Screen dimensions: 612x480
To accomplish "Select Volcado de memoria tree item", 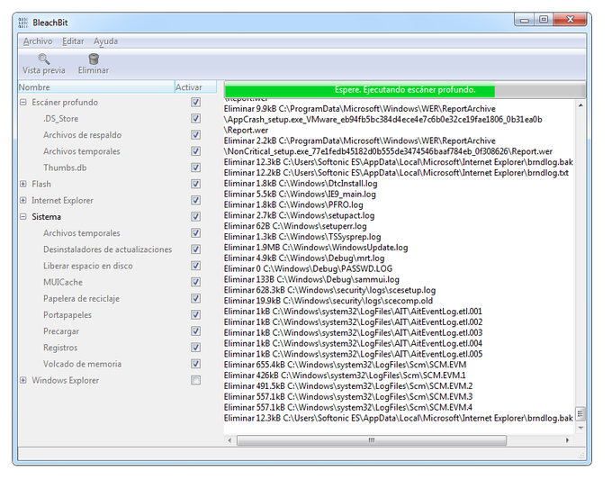I will [x=83, y=364].
